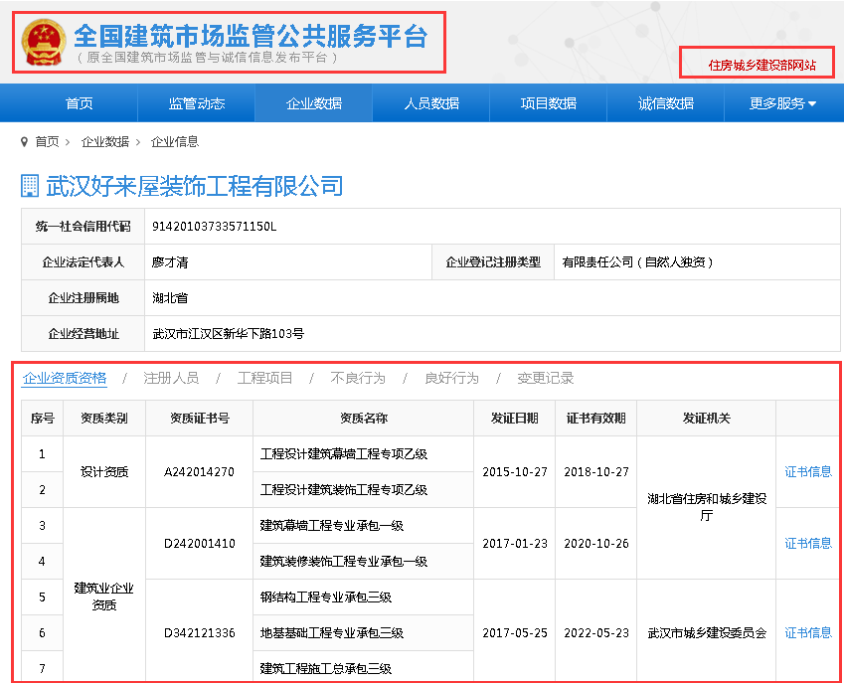This screenshot has height=683, width=844.
Task: Click the location pin breadcrumb icon
Action: click(x=25, y=142)
